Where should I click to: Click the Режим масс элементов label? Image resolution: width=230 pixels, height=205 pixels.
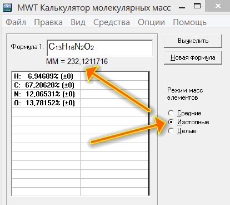point(185,94)
